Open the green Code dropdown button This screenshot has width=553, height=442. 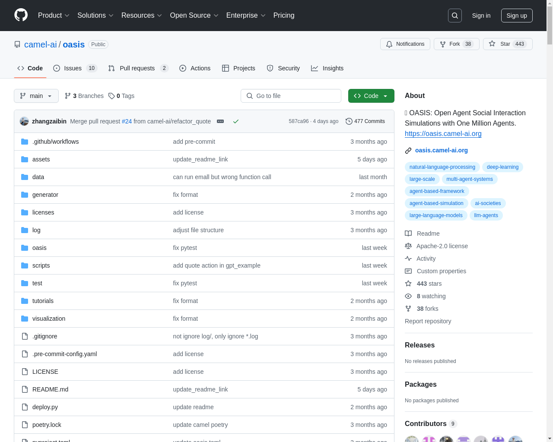pos(371,96)
